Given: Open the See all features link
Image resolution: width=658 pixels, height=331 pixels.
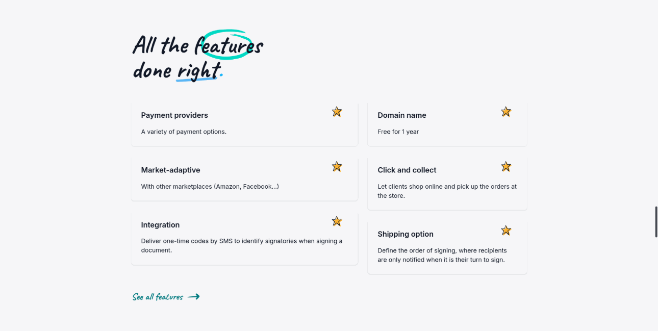Looking at the screenshot, I should click(158, 297).
